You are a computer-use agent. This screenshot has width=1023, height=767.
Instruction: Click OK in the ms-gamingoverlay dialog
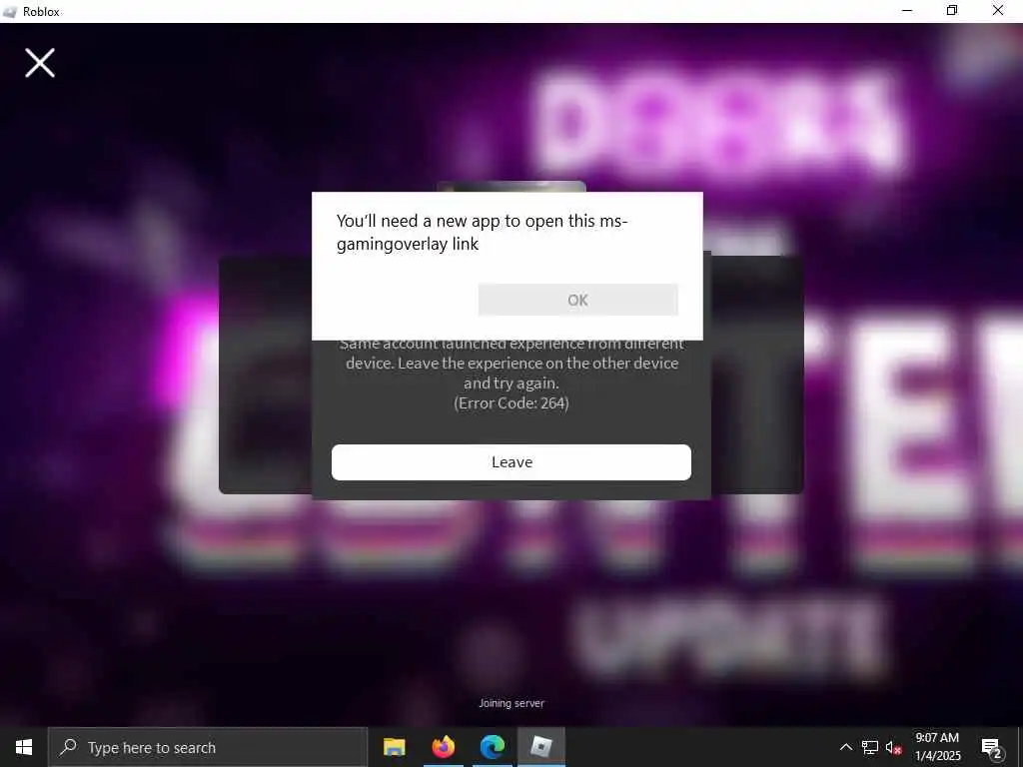coord(578,300)
